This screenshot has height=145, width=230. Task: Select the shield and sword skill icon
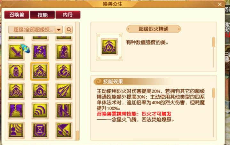pyautogui.click(x=64, y=111)
